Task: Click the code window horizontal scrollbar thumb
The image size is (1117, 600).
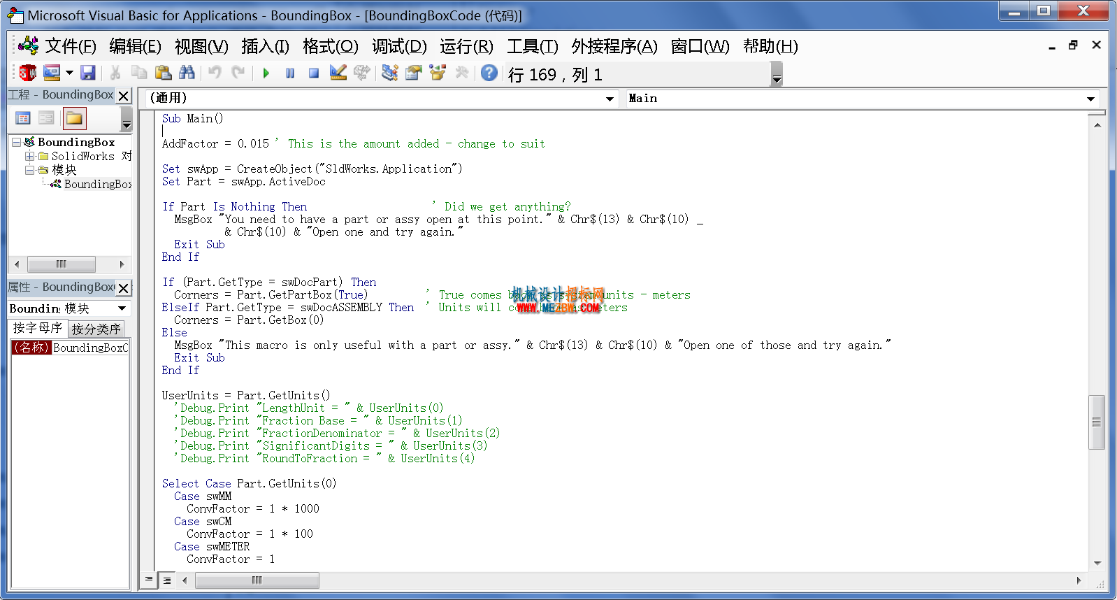Action: point(257,580)
